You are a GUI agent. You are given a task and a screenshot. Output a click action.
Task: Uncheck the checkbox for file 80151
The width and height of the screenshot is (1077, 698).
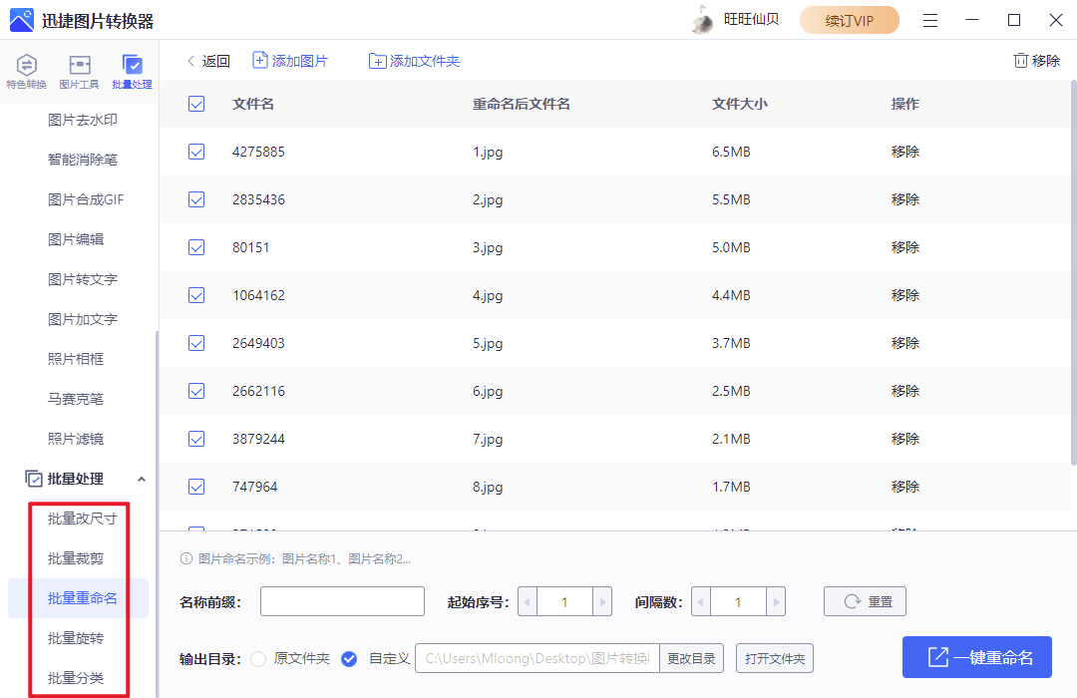pyautogui.click(x=196, y=247)
